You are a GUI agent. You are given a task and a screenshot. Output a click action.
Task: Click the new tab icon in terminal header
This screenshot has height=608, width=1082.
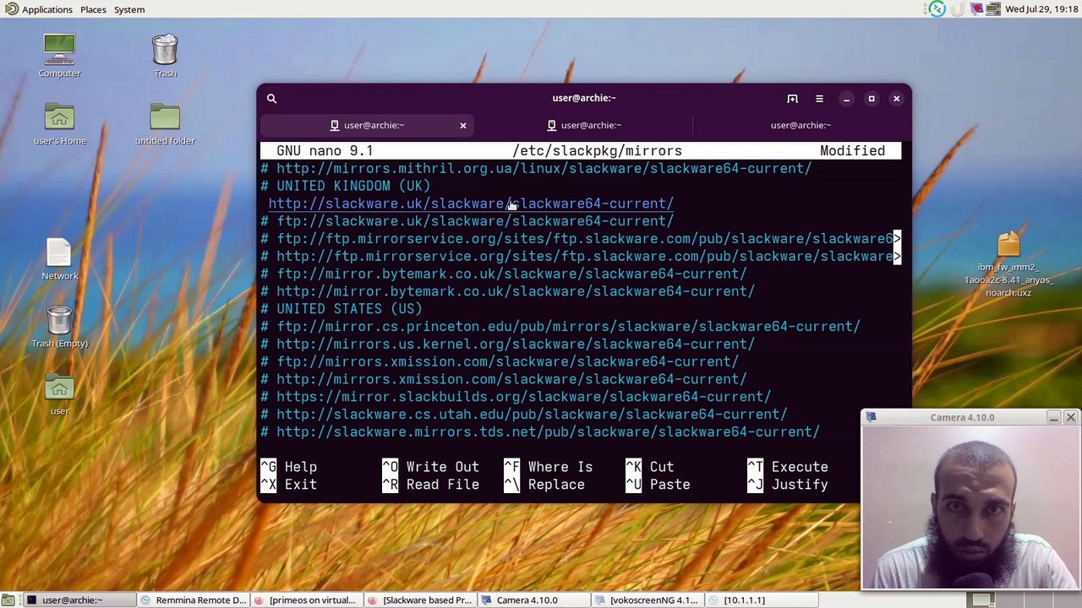click(792, 99)
